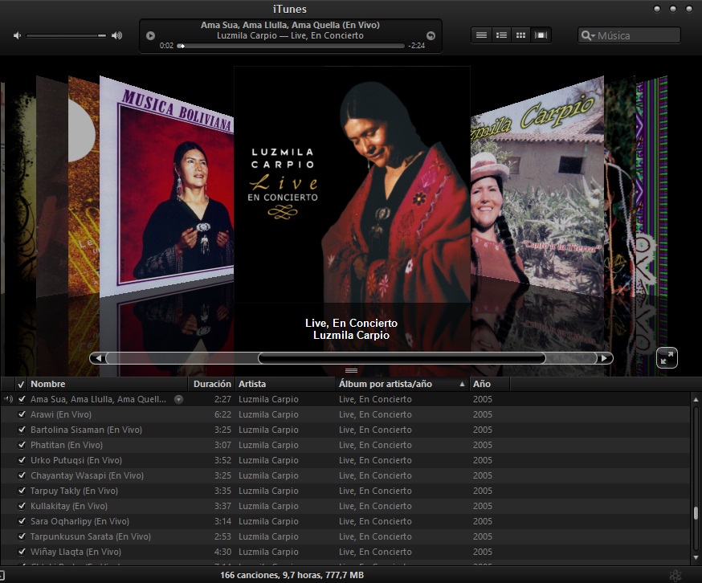Click the remaining time -2:24
This screenshot has width=702, height=583.
pyautogui.click(x=416, y=46)
